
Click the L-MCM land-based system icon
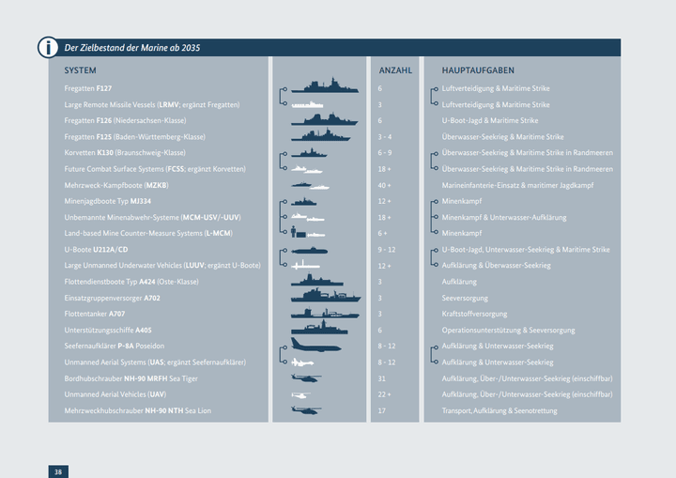click(x=308, y=233)
